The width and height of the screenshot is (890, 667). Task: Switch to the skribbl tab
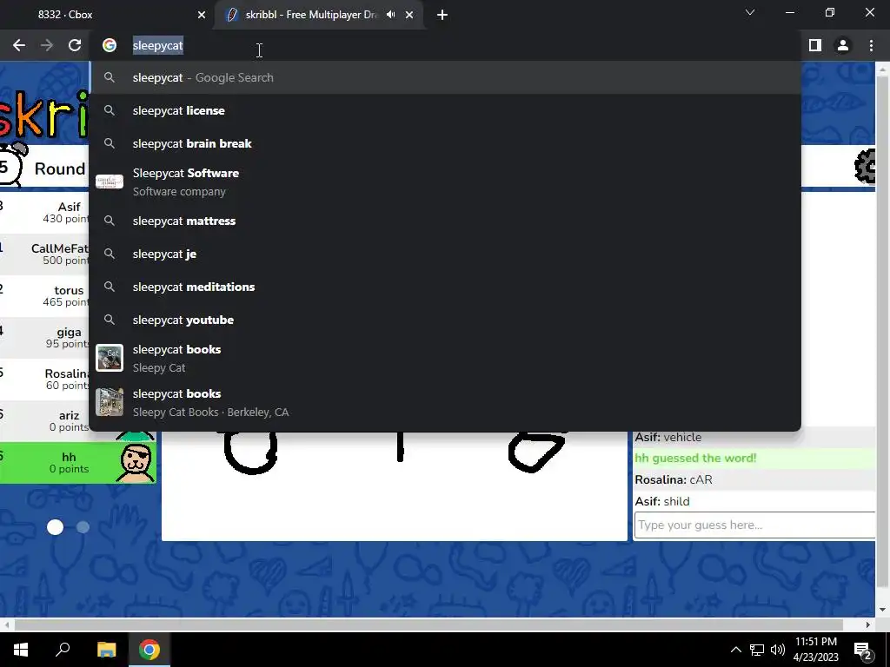tap(321, 15)
